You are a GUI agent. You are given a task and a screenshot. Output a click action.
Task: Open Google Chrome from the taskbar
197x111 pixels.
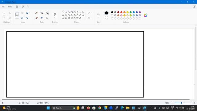click(100, 108)
